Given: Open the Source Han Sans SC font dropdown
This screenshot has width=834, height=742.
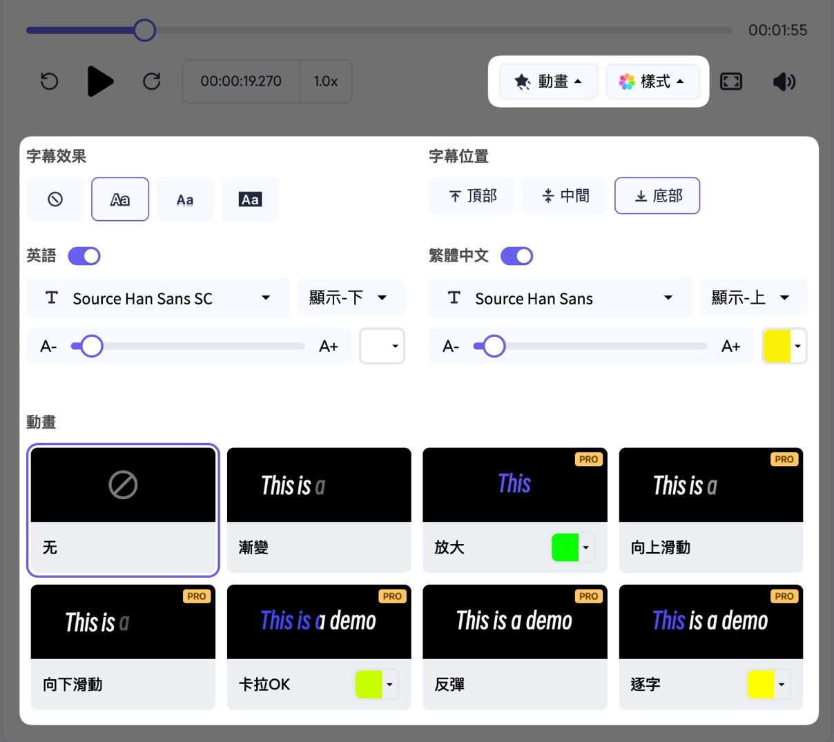Looking at the screenshot, I should pos(158,298).
